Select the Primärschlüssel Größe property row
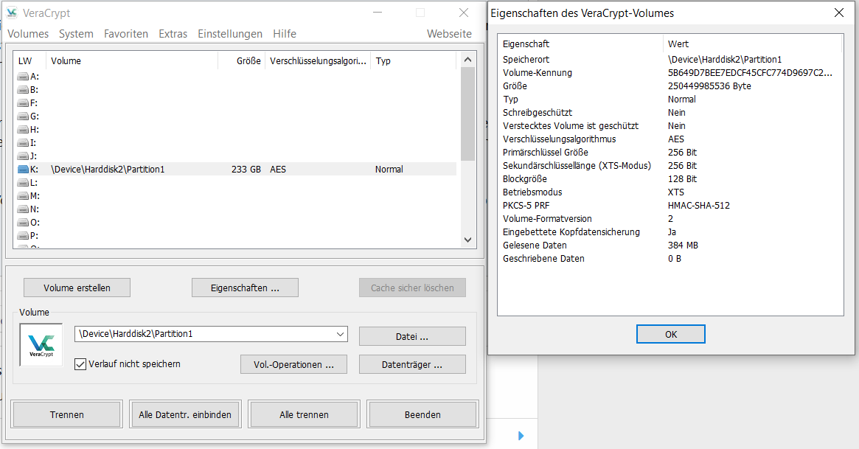 [x=670, y=152]
